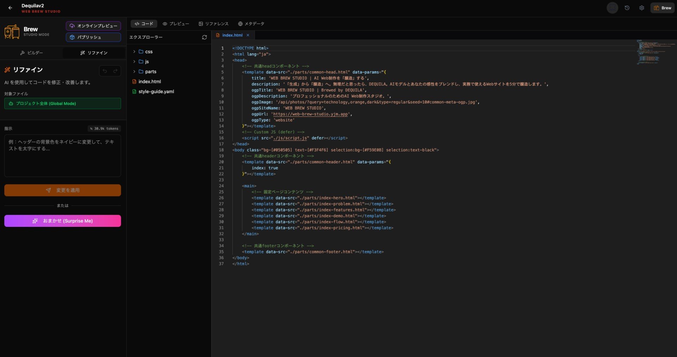The image size is (677, 357).
Task: Click the Brew Studio Mode logo
Action: tap(12, 31)
